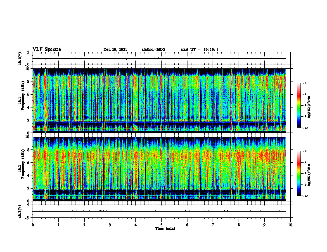Click the time axis tick label "7"
The image size is (327, 252).
[213, 225]
